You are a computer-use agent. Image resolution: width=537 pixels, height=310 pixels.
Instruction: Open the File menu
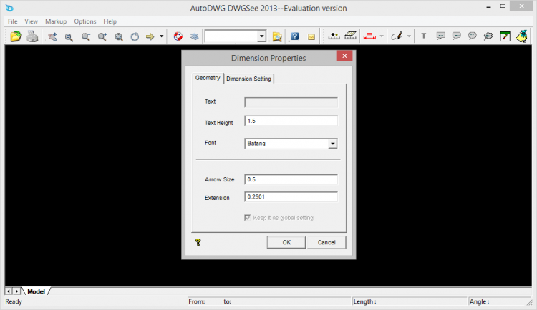pos(13,21)
